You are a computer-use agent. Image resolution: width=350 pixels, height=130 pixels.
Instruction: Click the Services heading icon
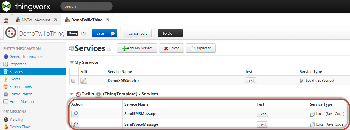[72, 48]
